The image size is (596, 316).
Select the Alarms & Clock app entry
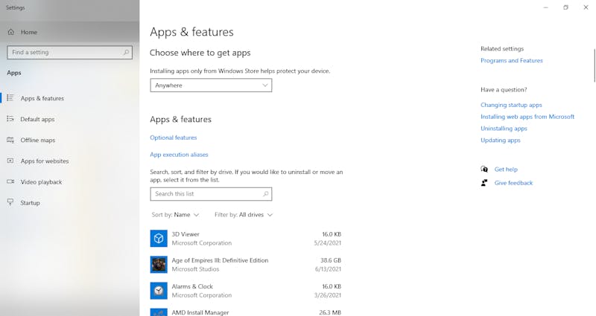pyautogui.click(x=246, y=291)
